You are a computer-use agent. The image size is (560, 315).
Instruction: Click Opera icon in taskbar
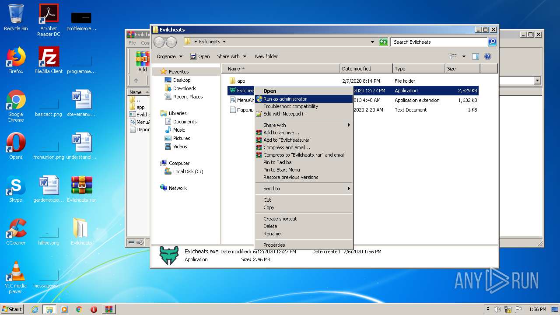pyautogui.click(x=94, y=309)
